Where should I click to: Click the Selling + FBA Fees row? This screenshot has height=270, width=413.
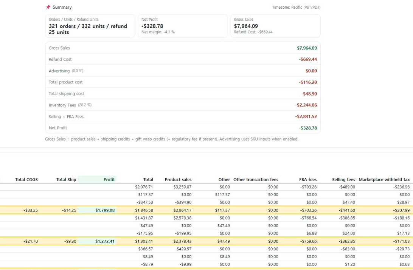click(x=183, y=116)
